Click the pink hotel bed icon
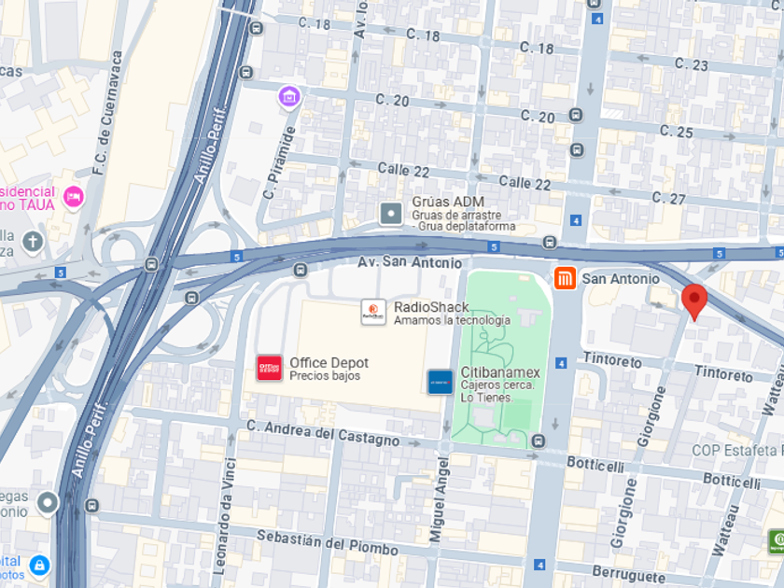This screenshot has height=588, width=784. [74, 197]
